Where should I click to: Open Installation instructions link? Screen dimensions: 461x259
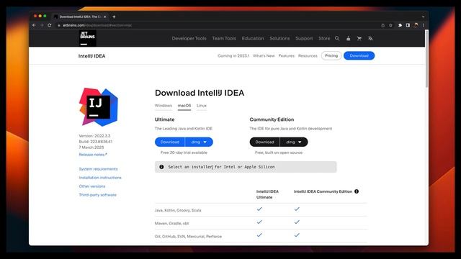pos(100,178)
